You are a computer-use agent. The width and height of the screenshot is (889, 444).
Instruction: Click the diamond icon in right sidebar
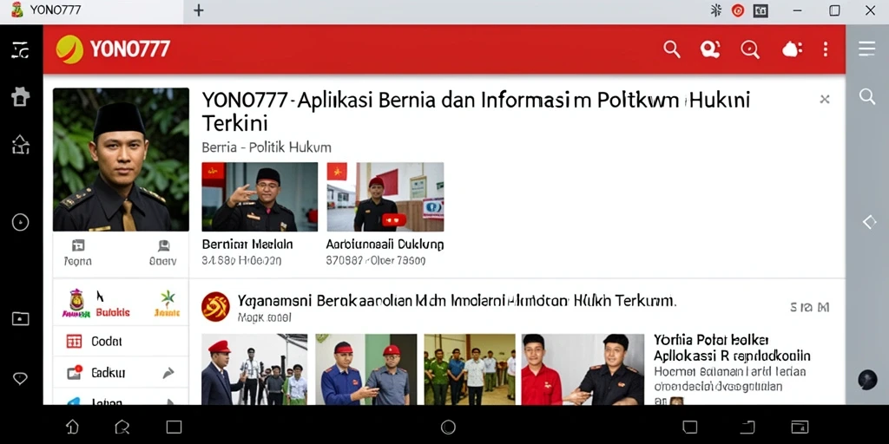(x=869, y=222)
